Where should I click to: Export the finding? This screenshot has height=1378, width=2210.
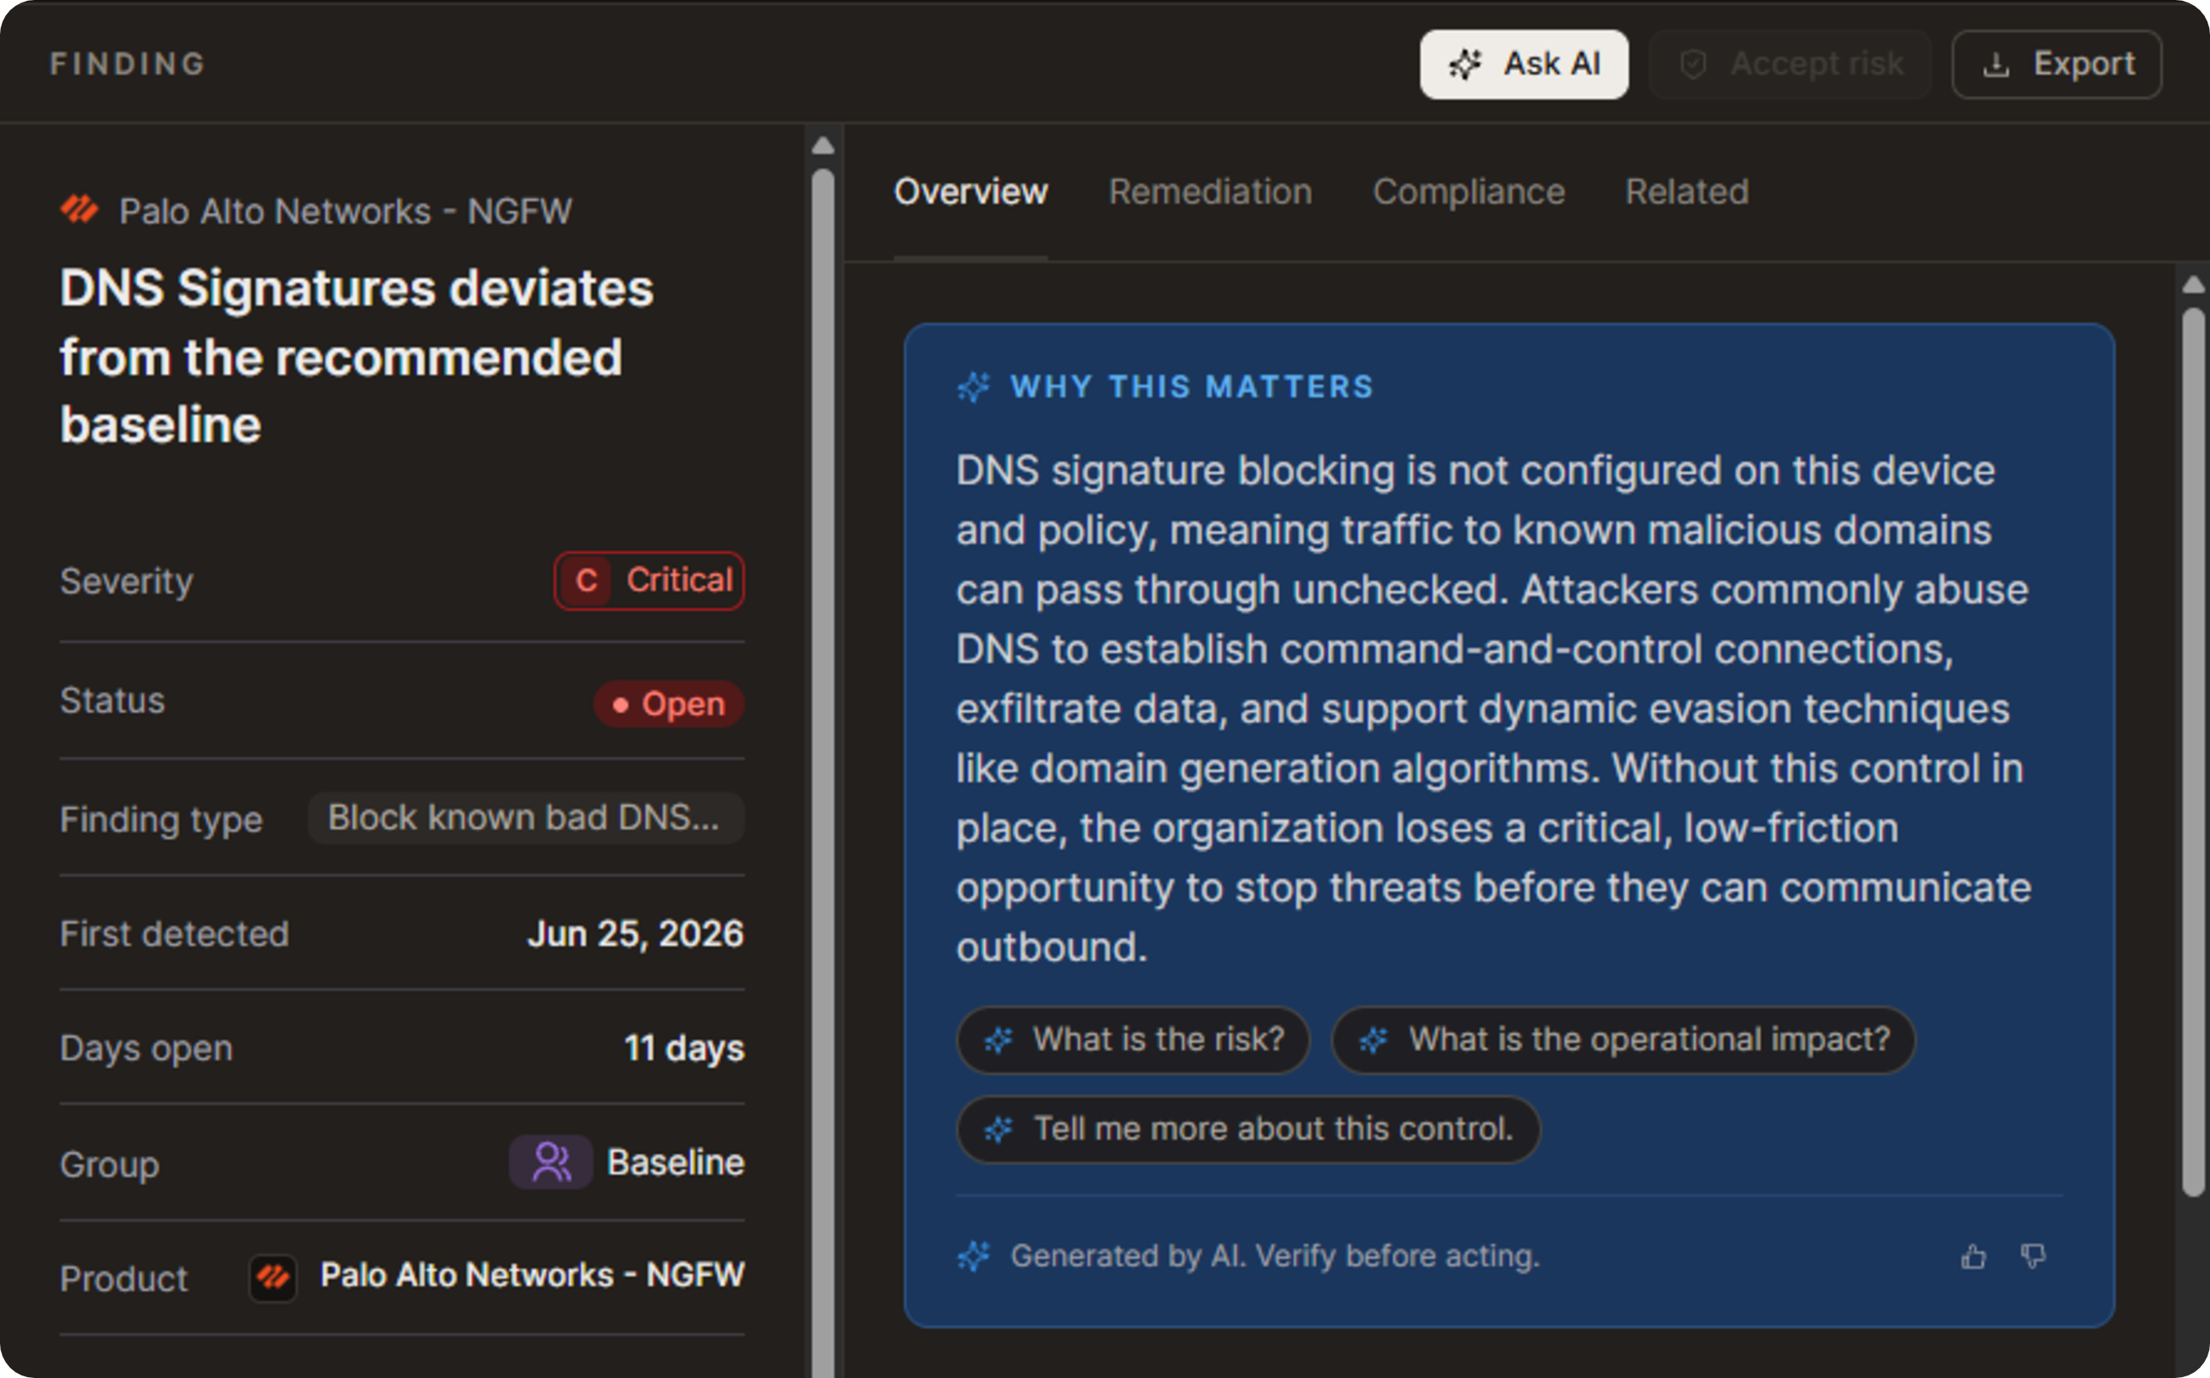(2057, 65)
